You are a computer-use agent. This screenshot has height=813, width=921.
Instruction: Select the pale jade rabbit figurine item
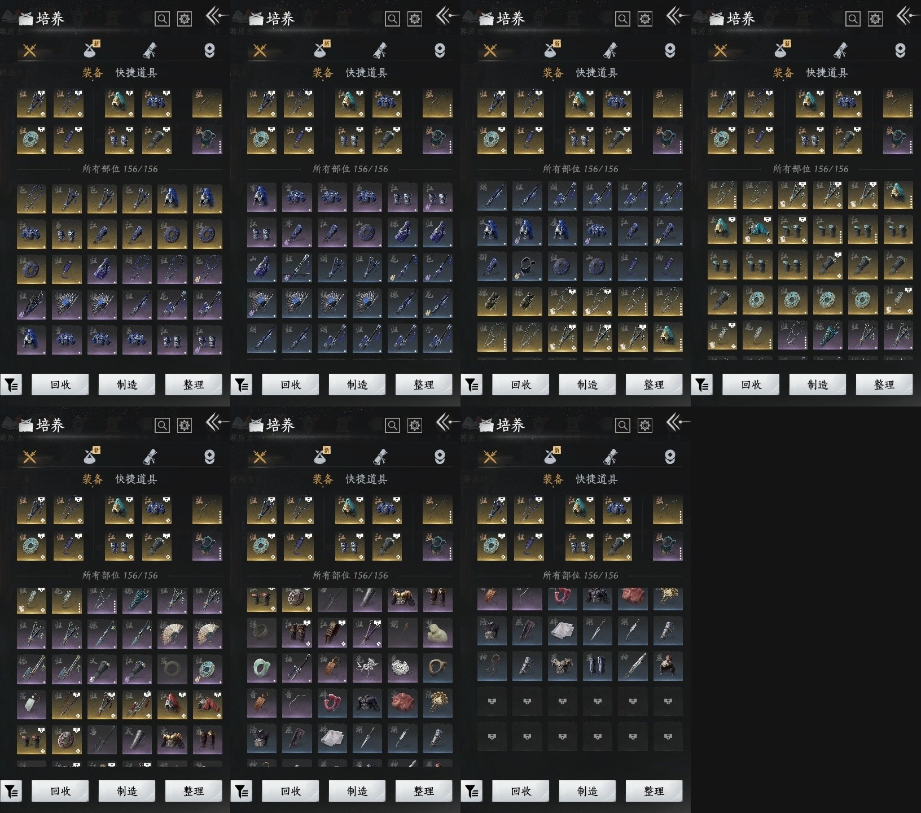(x=437, y=633)
